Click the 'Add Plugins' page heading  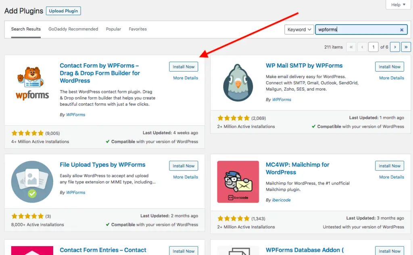[x=24, y=11]
